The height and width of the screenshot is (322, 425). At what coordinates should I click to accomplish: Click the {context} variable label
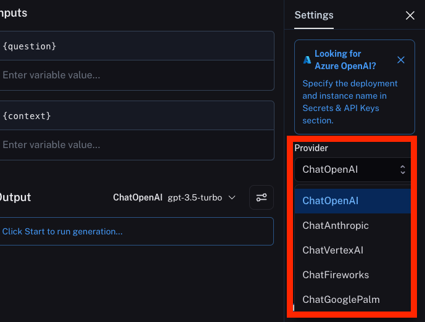[x=27, y=116]
